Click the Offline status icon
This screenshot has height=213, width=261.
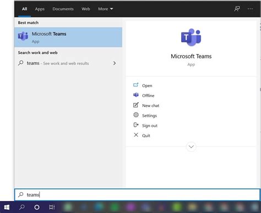point(136,95)
